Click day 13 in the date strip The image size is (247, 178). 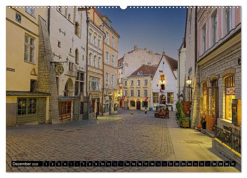[121, 164]
